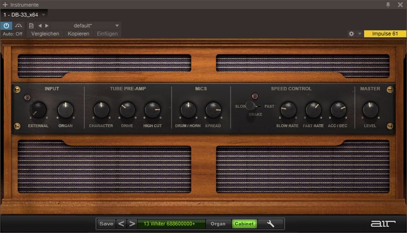
Task: Pin the Instrumente window
Action: click(388, 5)
